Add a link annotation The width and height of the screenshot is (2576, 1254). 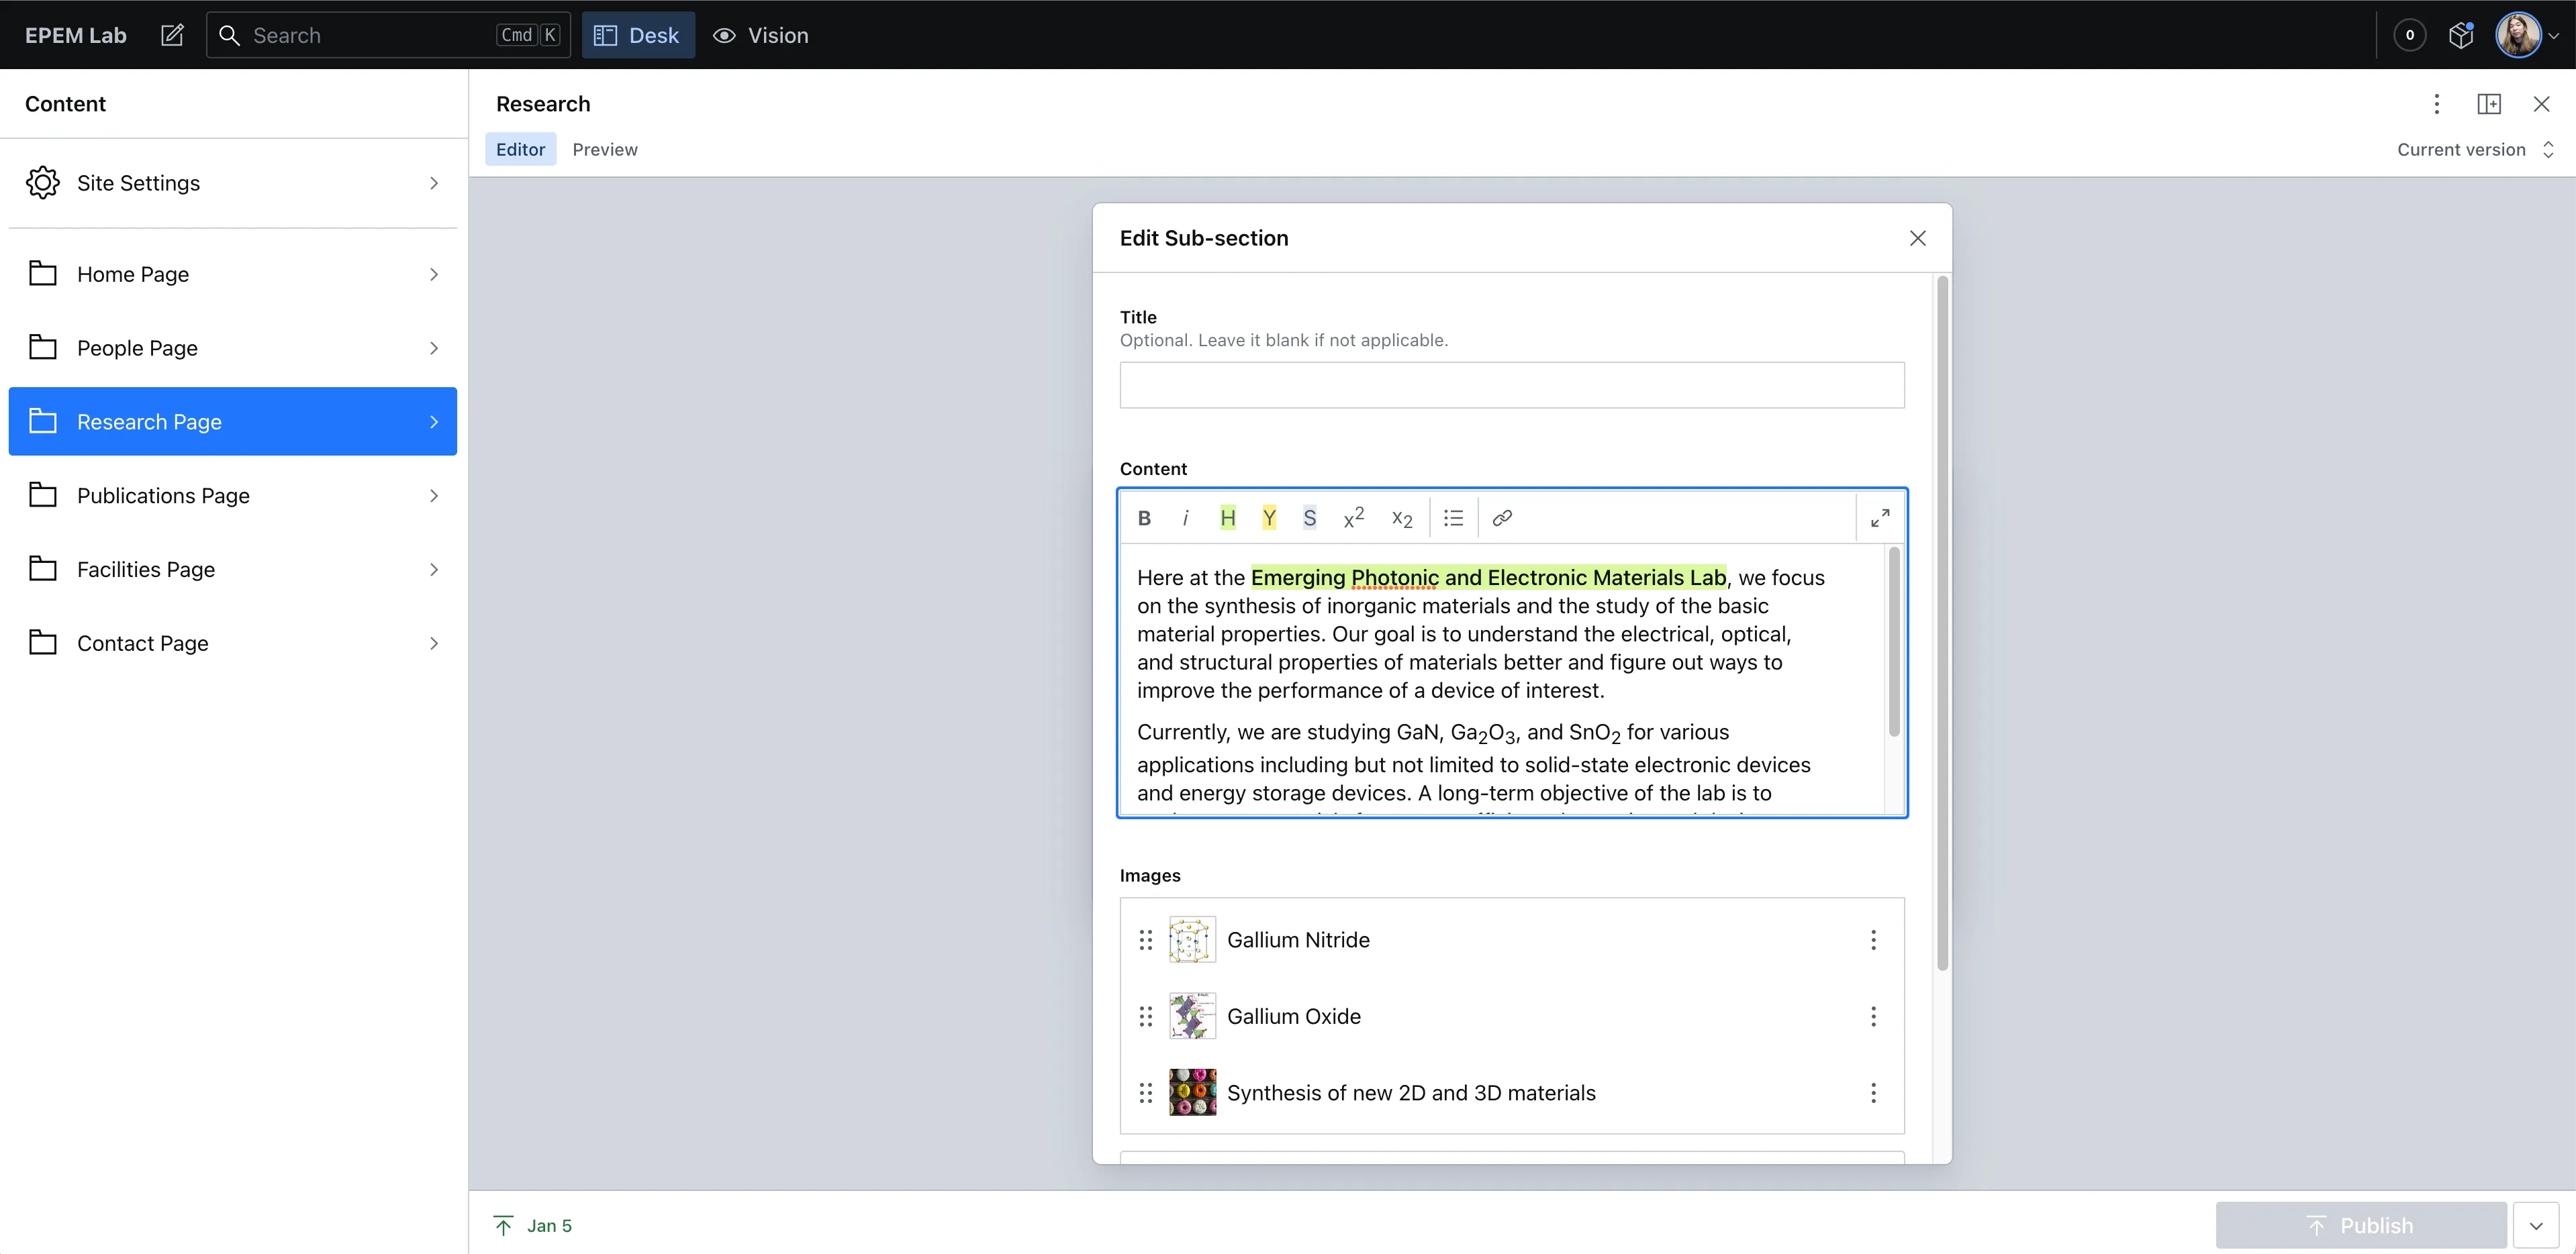pos(1501,517)
